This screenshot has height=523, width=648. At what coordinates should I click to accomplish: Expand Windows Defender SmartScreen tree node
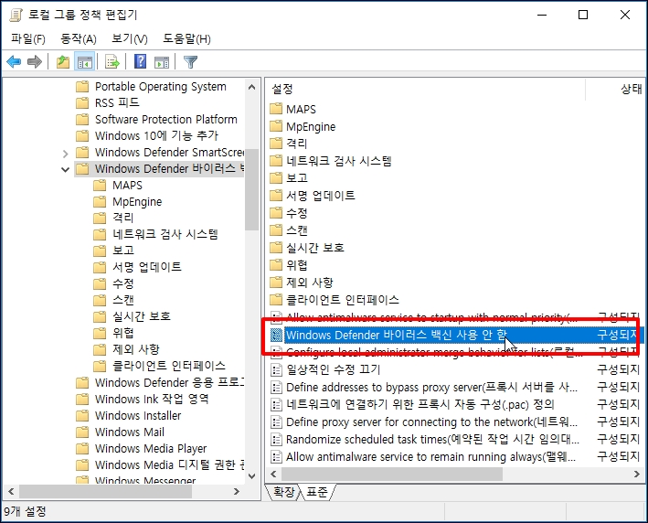[x=65, y=154]
